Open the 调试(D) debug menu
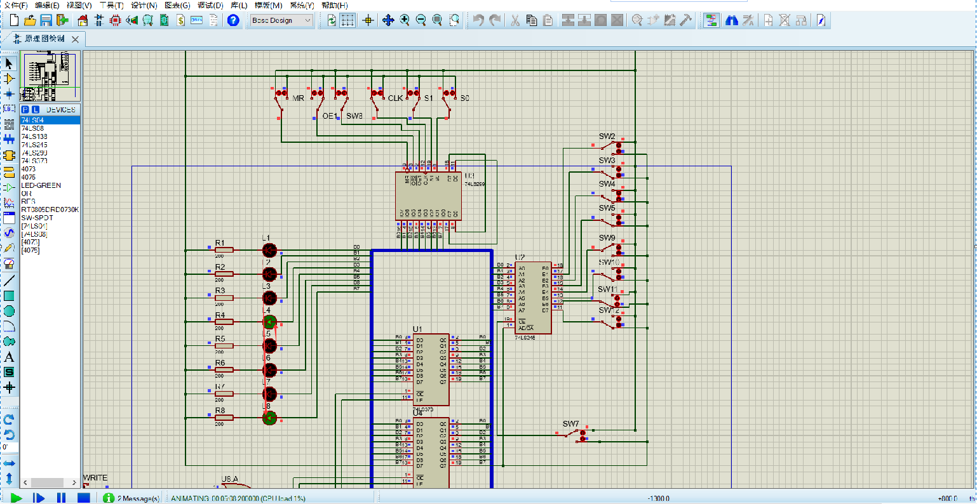This screenshot has width=977, height=504. [x=210, y=5]
